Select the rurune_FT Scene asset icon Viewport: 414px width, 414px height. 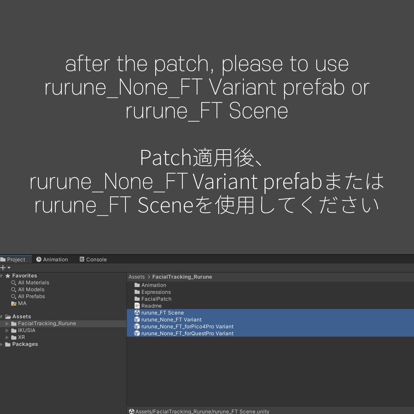tap(137, 313)
